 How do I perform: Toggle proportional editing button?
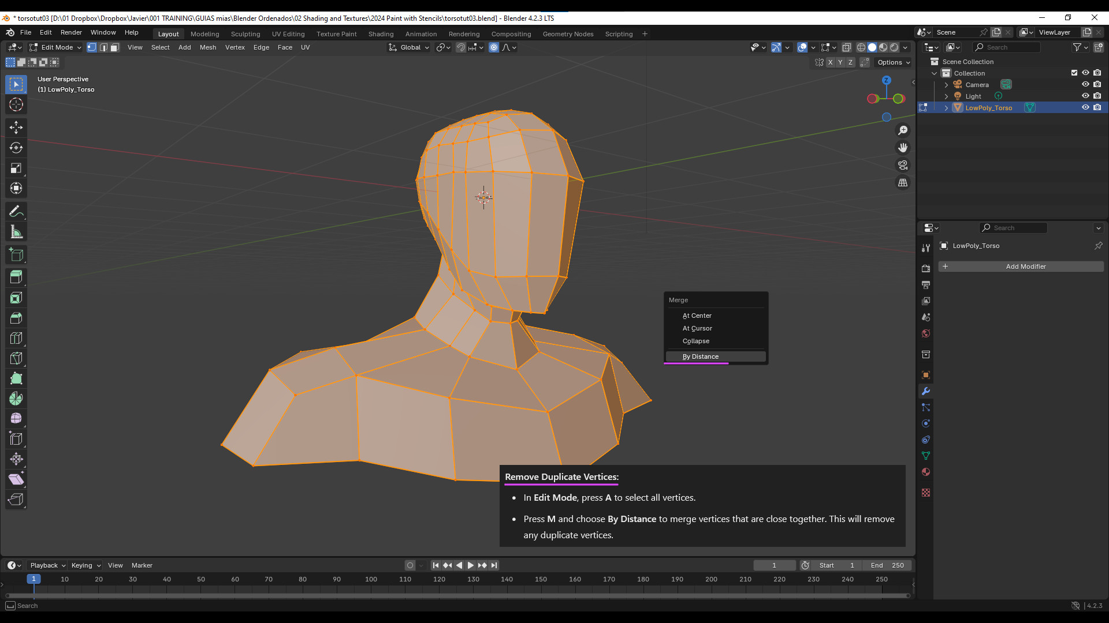tap(494, 47)
